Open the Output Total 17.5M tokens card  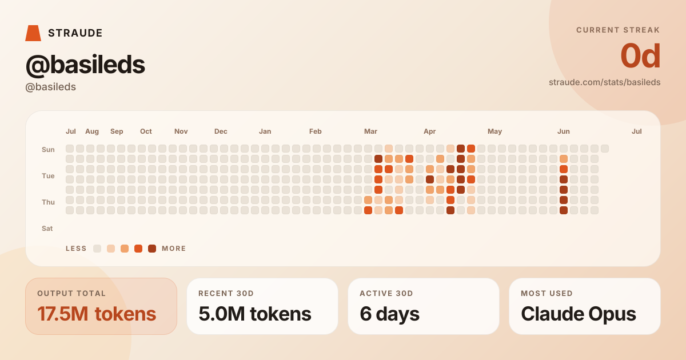click(101, 306)
